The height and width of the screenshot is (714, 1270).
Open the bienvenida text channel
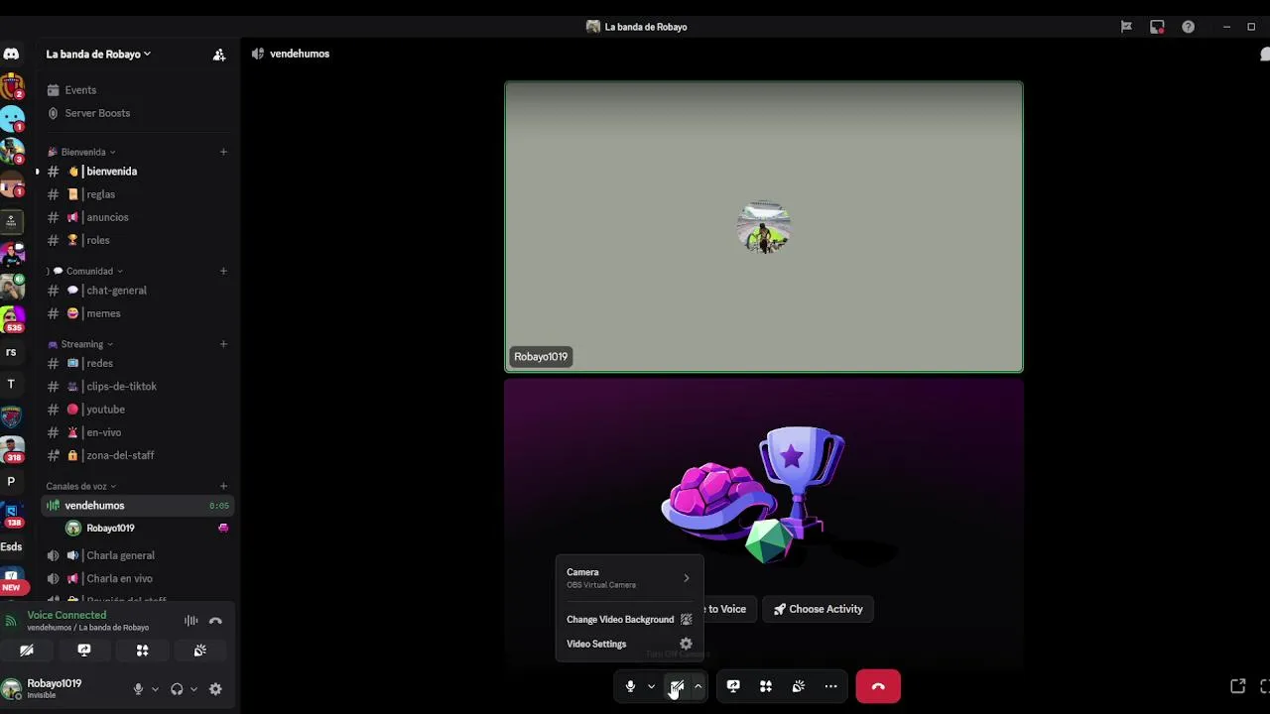click(138, 172)
